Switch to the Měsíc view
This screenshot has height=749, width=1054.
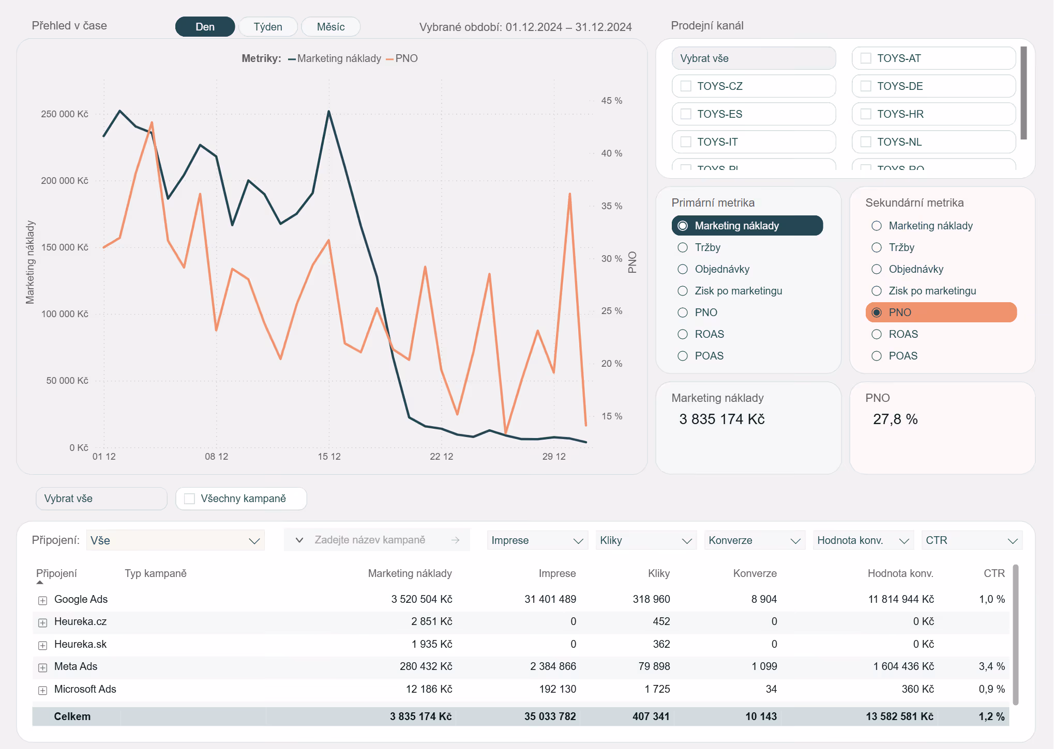coord(330,27)
